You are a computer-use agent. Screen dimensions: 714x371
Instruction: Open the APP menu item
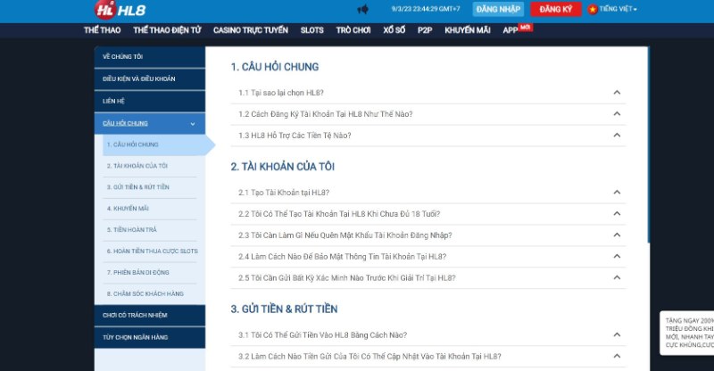point(511,30)
